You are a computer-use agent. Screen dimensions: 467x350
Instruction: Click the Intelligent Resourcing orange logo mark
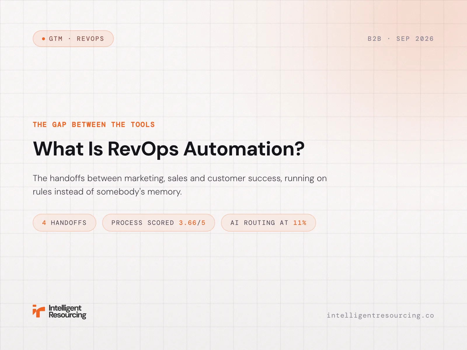point(39,311)
